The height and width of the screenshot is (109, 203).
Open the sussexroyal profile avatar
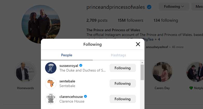pyautogui.click(x=51, y=68)
